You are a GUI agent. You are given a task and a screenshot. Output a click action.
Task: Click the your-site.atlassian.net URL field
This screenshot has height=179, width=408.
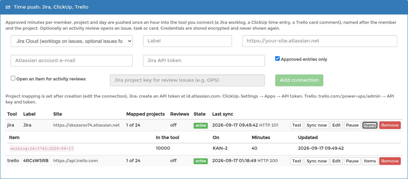pyautogui.click(x=320, y=41)
